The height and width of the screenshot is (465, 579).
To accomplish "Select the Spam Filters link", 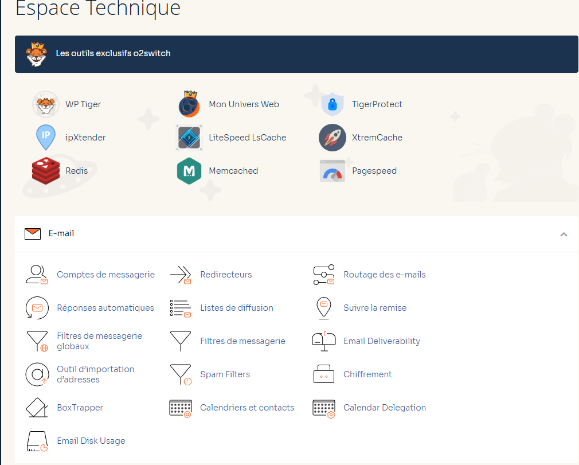I will 225,374.
